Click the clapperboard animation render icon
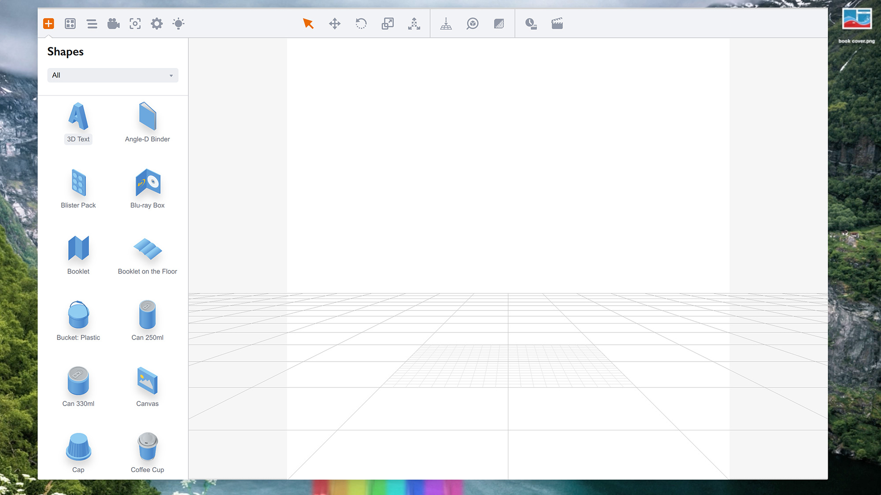The height and width of the screenshot is (495, 881). [557, 23]
